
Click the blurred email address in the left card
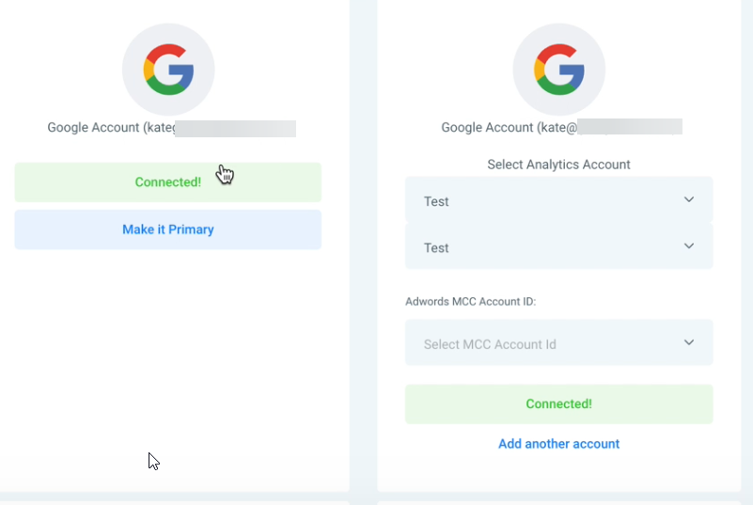tap(235, 129)
